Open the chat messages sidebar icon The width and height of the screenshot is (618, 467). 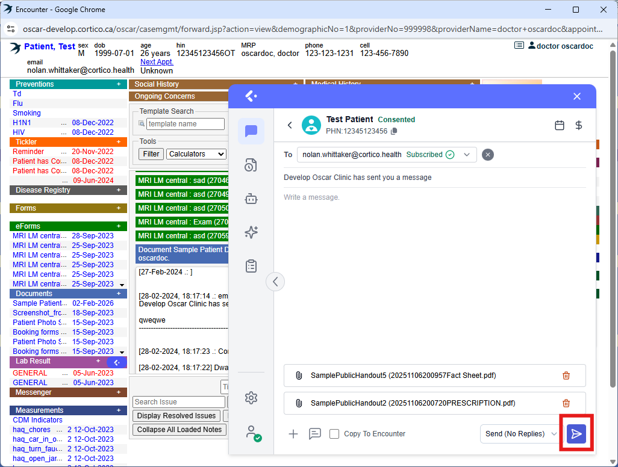(251, 131)
